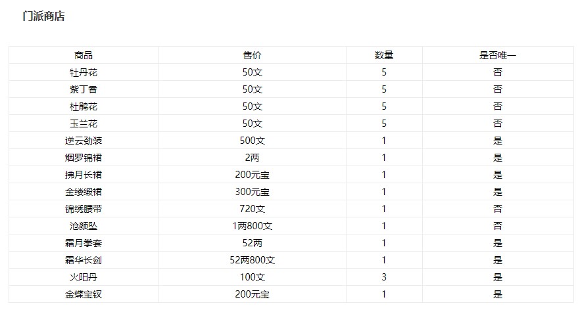This screenshot has width=578, height=312.
Task: Click the 火阳丹 product name
Action: [84, 277]
